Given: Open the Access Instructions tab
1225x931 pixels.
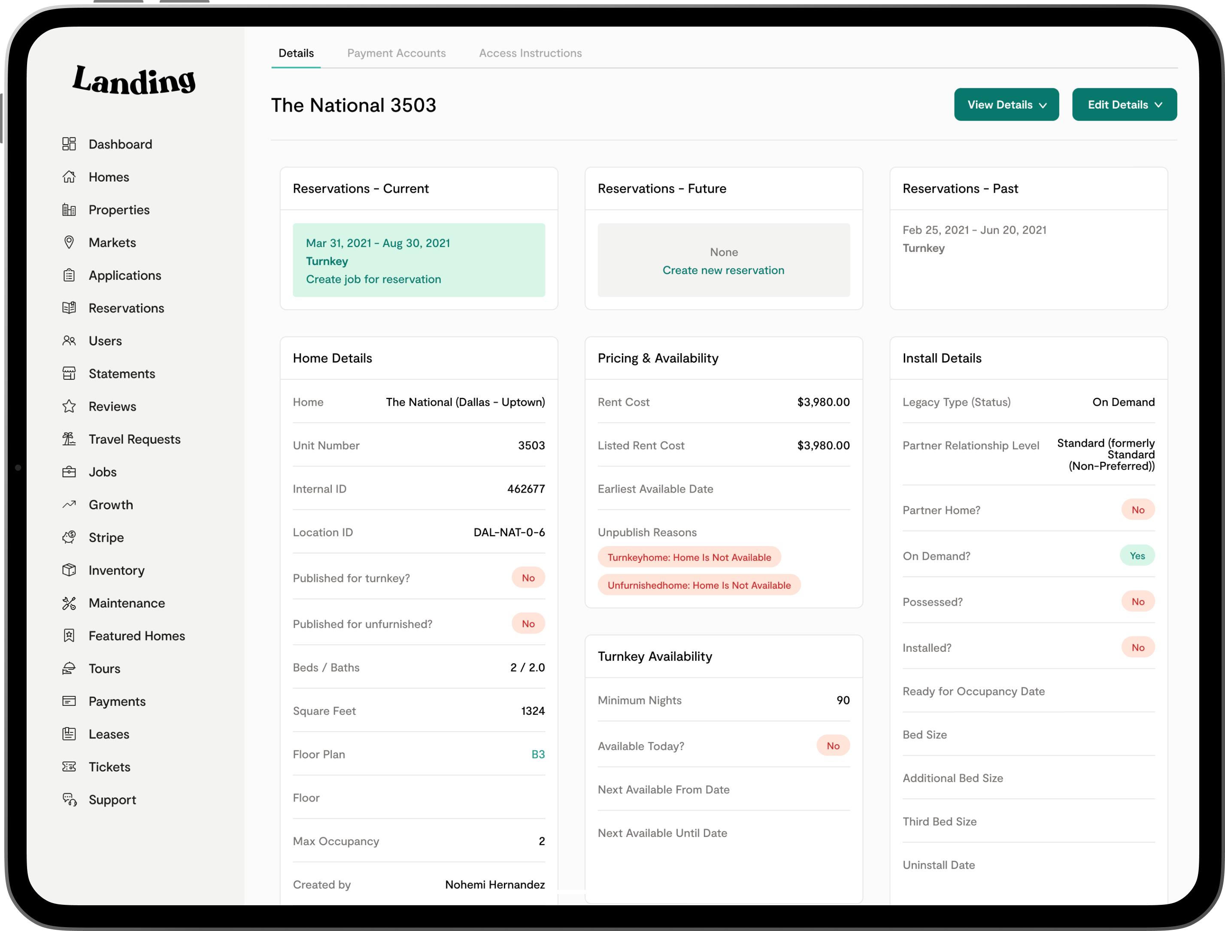Looking at the screenshot, I should (x=530, y=53).
